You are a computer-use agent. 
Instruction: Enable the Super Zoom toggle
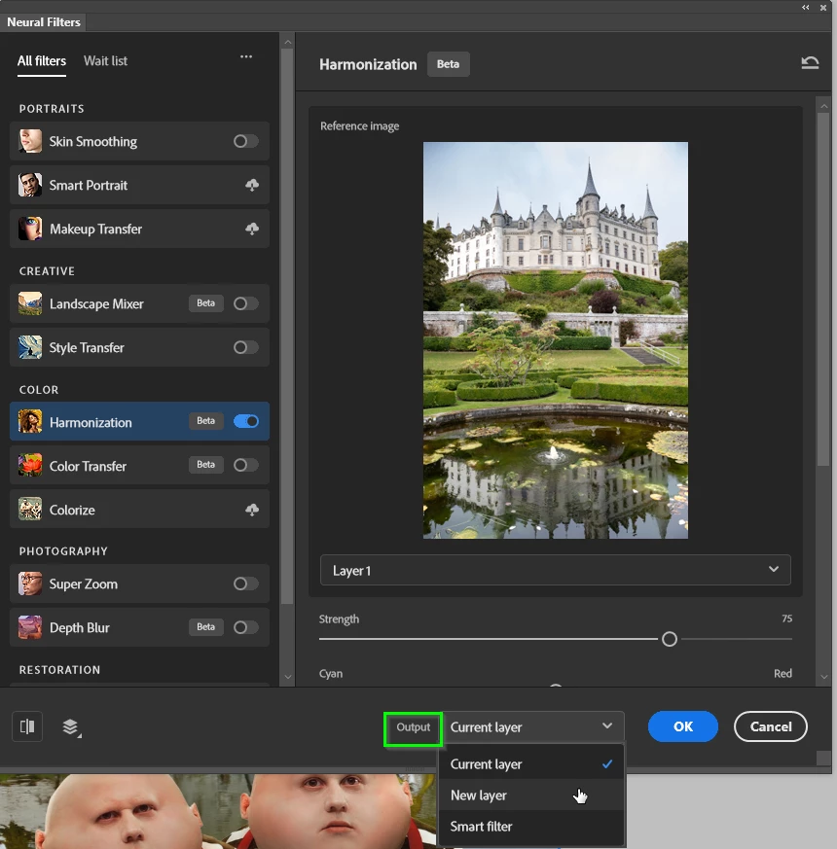[x=245, y=584]
